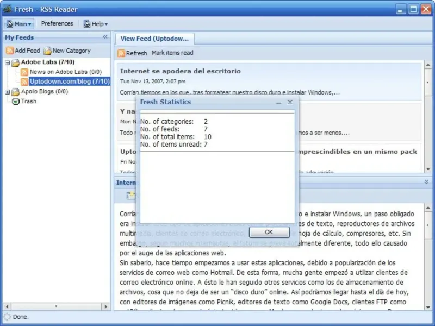Click article pane scrollbar up arrow
The width and height of the screenshot is (435, 326).
[x=428, y=208]
